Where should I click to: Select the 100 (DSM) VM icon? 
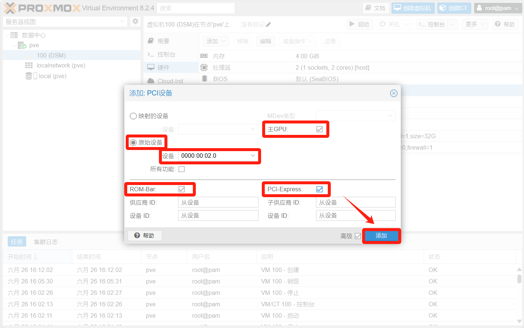point(29,56)
